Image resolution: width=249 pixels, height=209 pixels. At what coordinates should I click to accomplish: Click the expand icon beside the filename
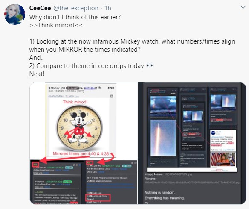point(112,96)
